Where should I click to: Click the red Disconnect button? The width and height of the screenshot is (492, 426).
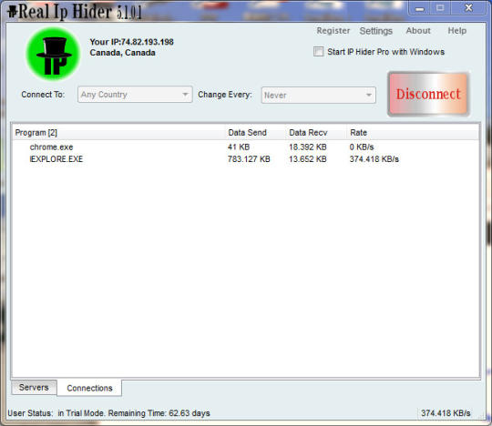[428, 94]
